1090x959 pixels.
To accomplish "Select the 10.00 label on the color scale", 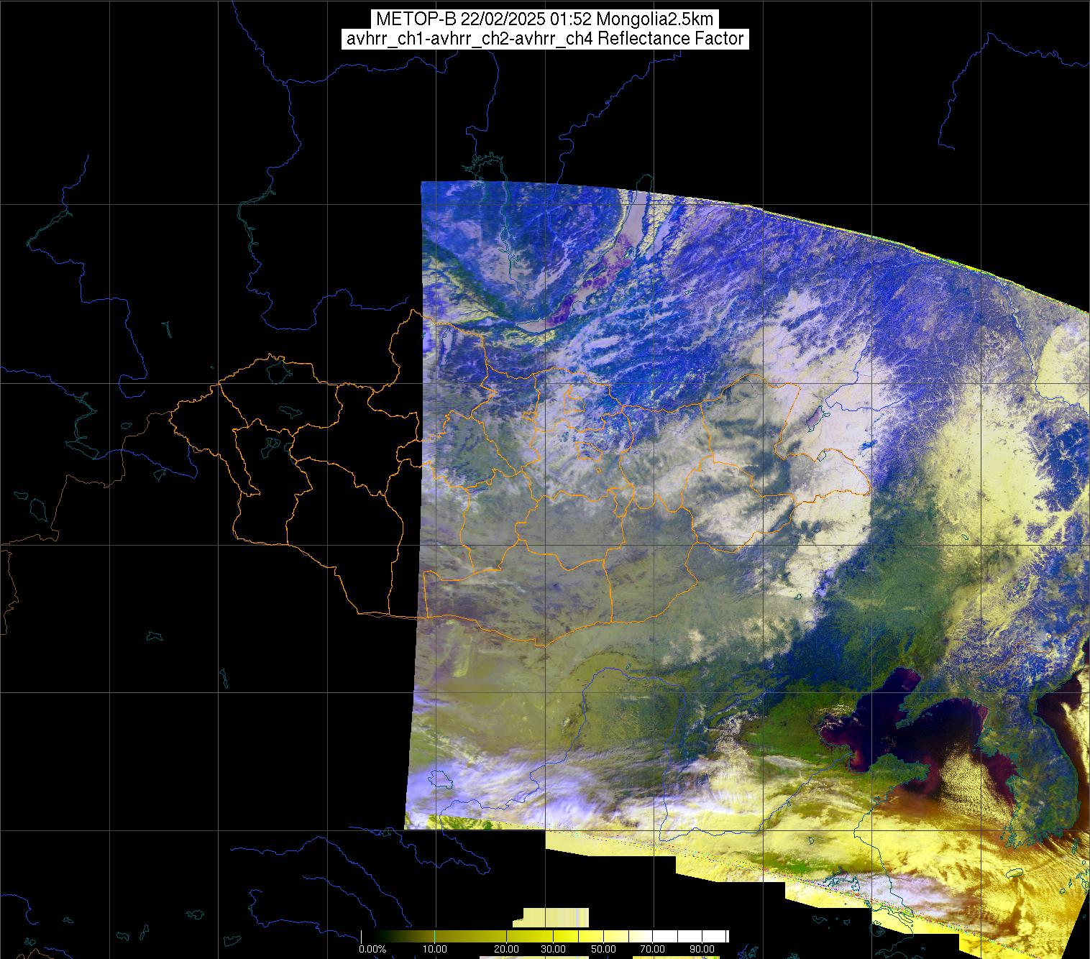I will 435,949.
